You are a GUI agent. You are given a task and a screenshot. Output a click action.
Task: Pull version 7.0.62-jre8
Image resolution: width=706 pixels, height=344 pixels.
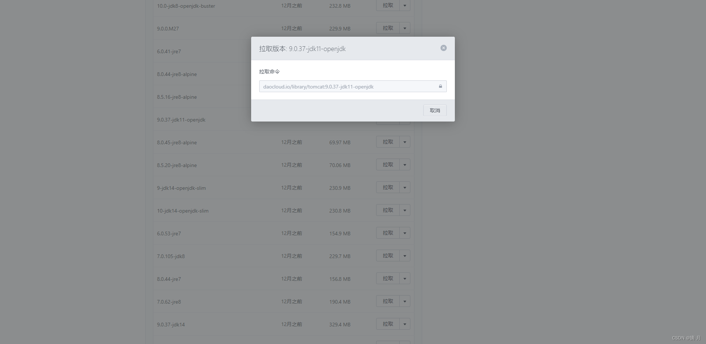pos(388,301)
